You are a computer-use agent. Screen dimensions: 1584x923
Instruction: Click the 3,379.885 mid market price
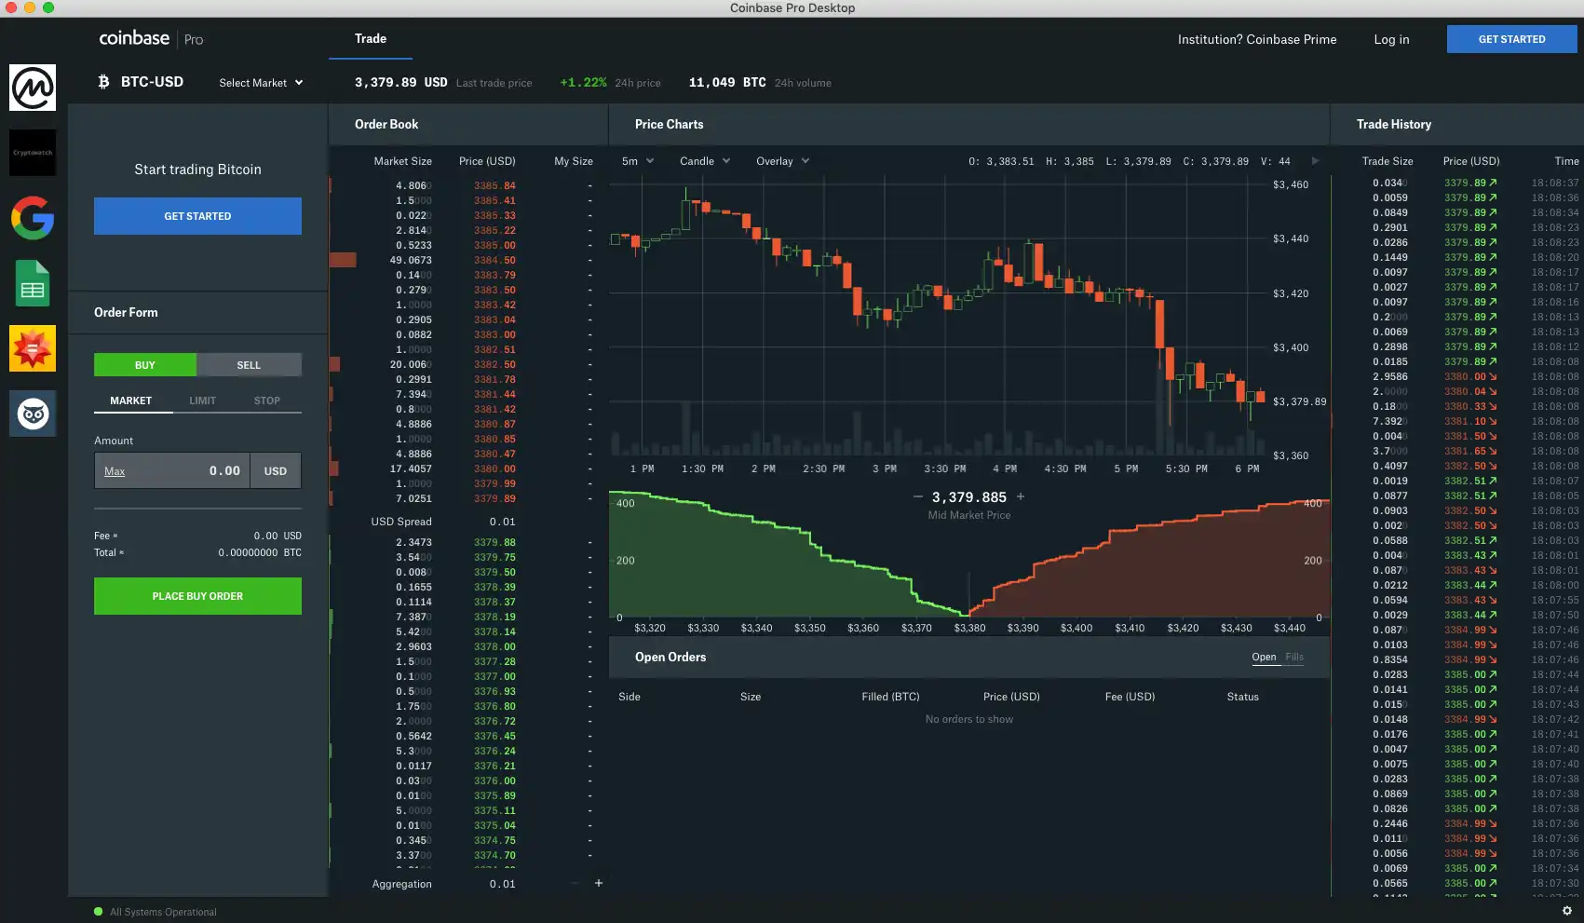pos(969,497)
